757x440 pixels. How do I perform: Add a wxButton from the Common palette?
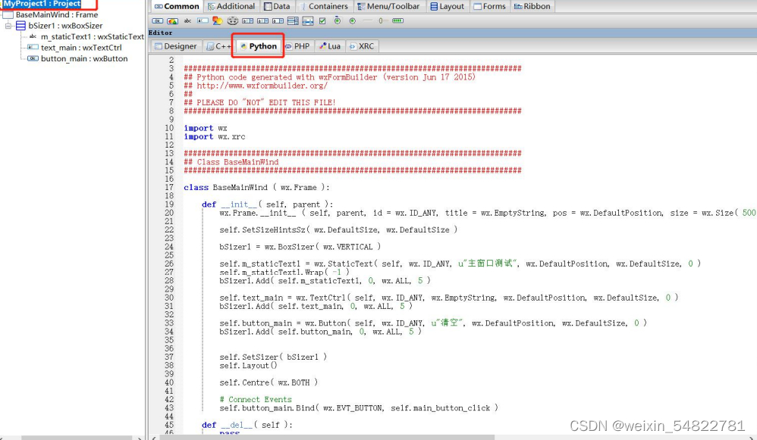click(157, 21)
